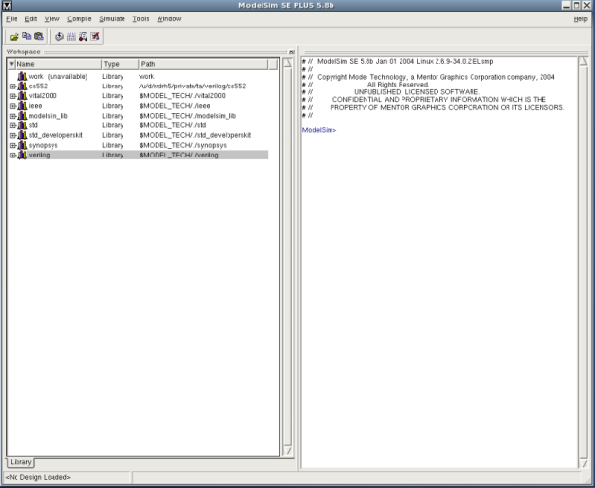Select the 'work (unavailable)' library row
The width and height of the screenshot is (595, 488).
tap(138, 76)
